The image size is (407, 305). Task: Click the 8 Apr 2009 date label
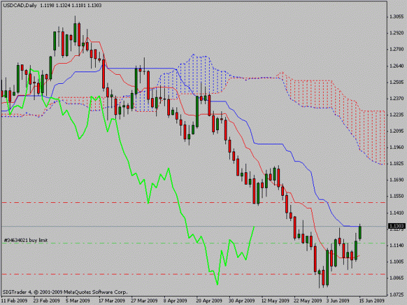(x=175, y=300)
